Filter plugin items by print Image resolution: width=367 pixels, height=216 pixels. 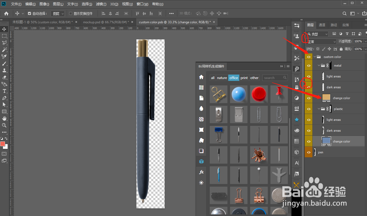coord(244,78)
